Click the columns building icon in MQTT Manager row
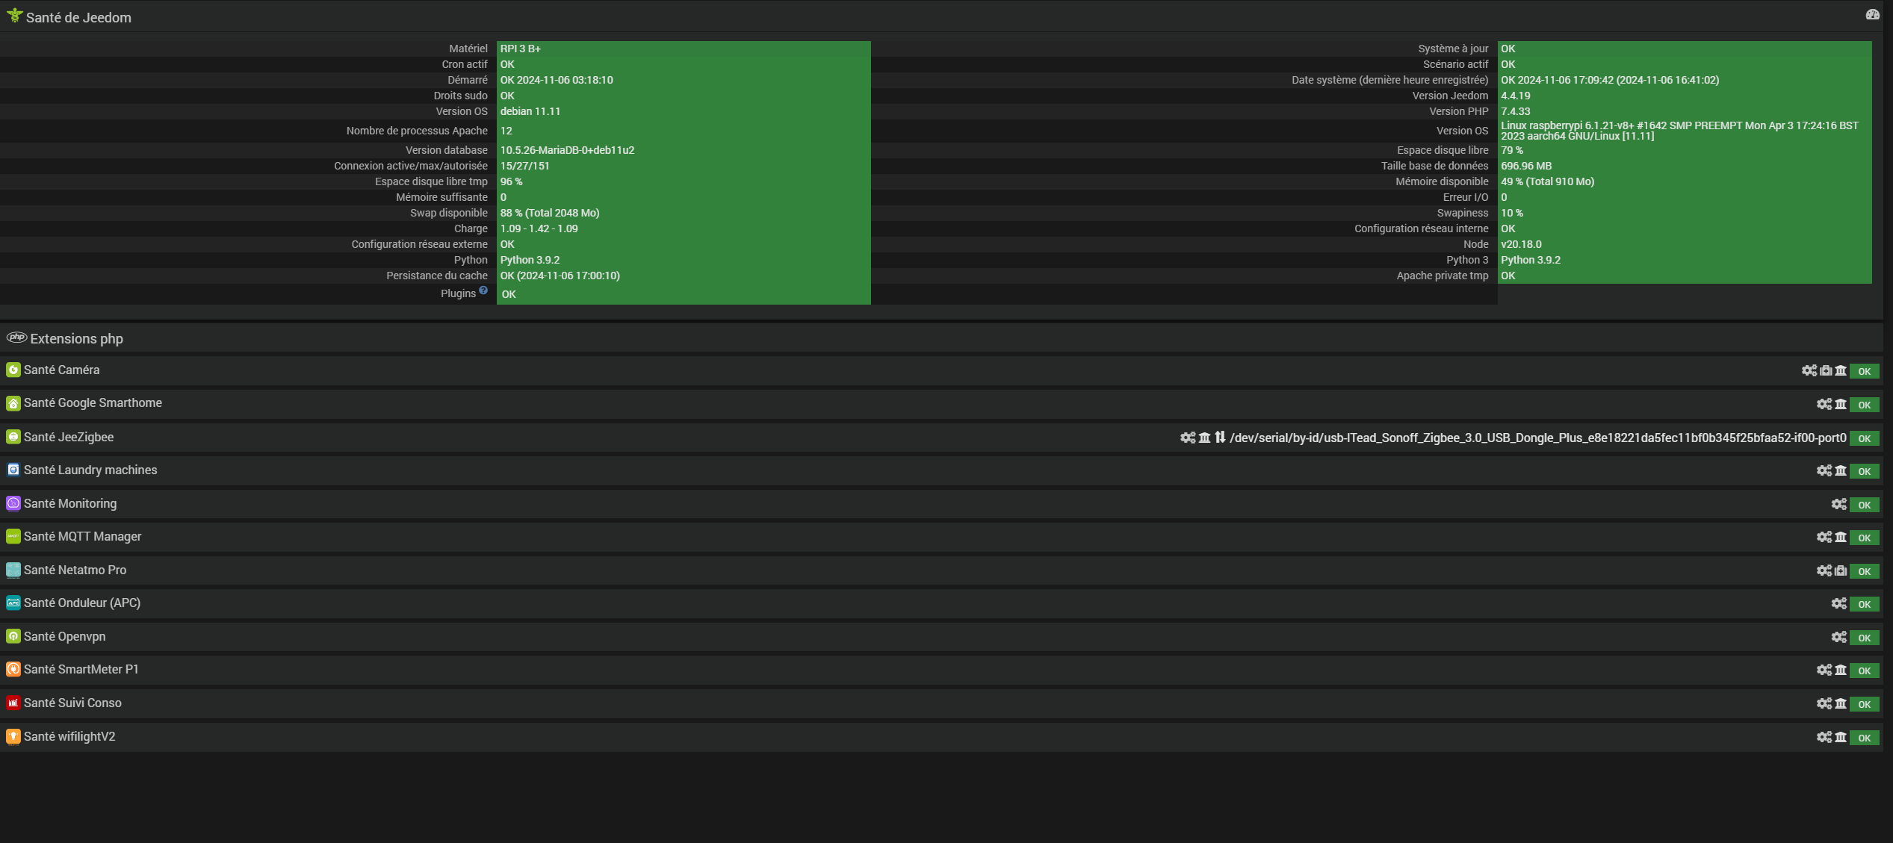This screenshot has height=843, width=1893. [1841, 537]
